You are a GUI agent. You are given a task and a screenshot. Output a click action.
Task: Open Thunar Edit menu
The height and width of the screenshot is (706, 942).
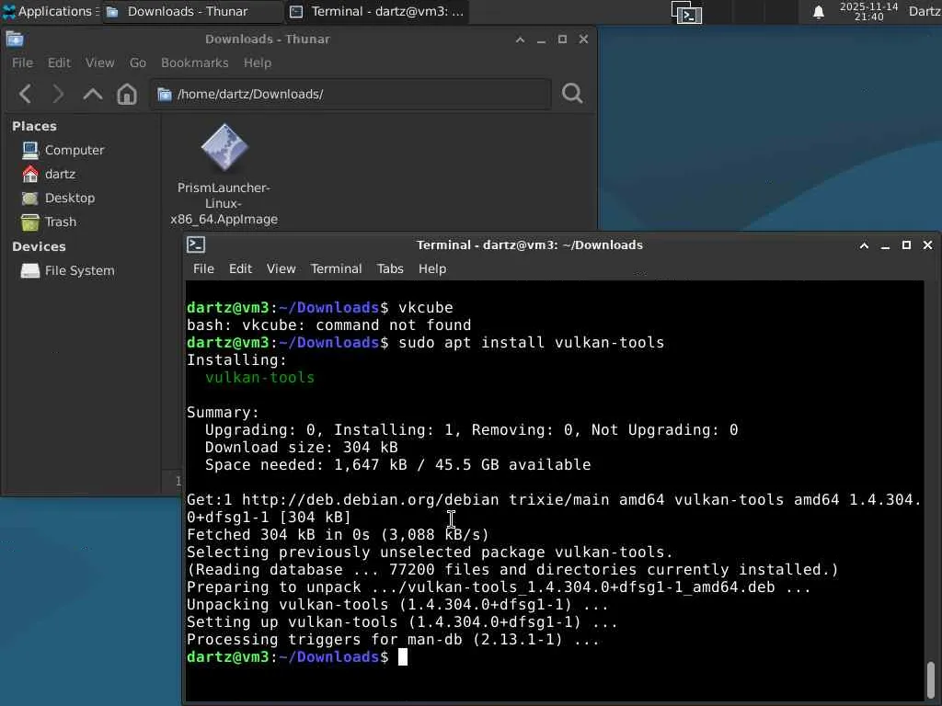[x=59, y=63]
